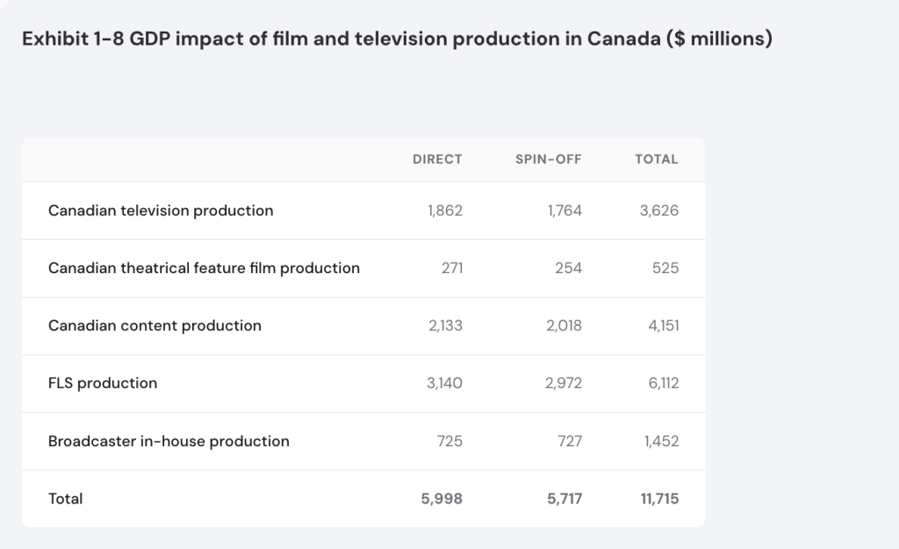Click the Canadian theatrical feature film production label

(x=204, y=268)
